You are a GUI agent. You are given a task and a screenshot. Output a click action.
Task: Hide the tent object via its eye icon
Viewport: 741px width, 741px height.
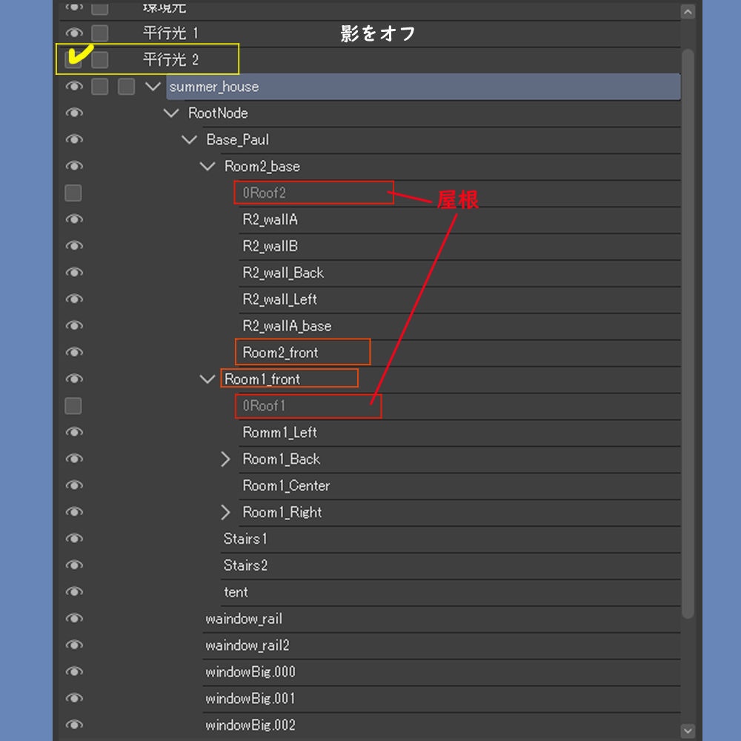(73, 592)
